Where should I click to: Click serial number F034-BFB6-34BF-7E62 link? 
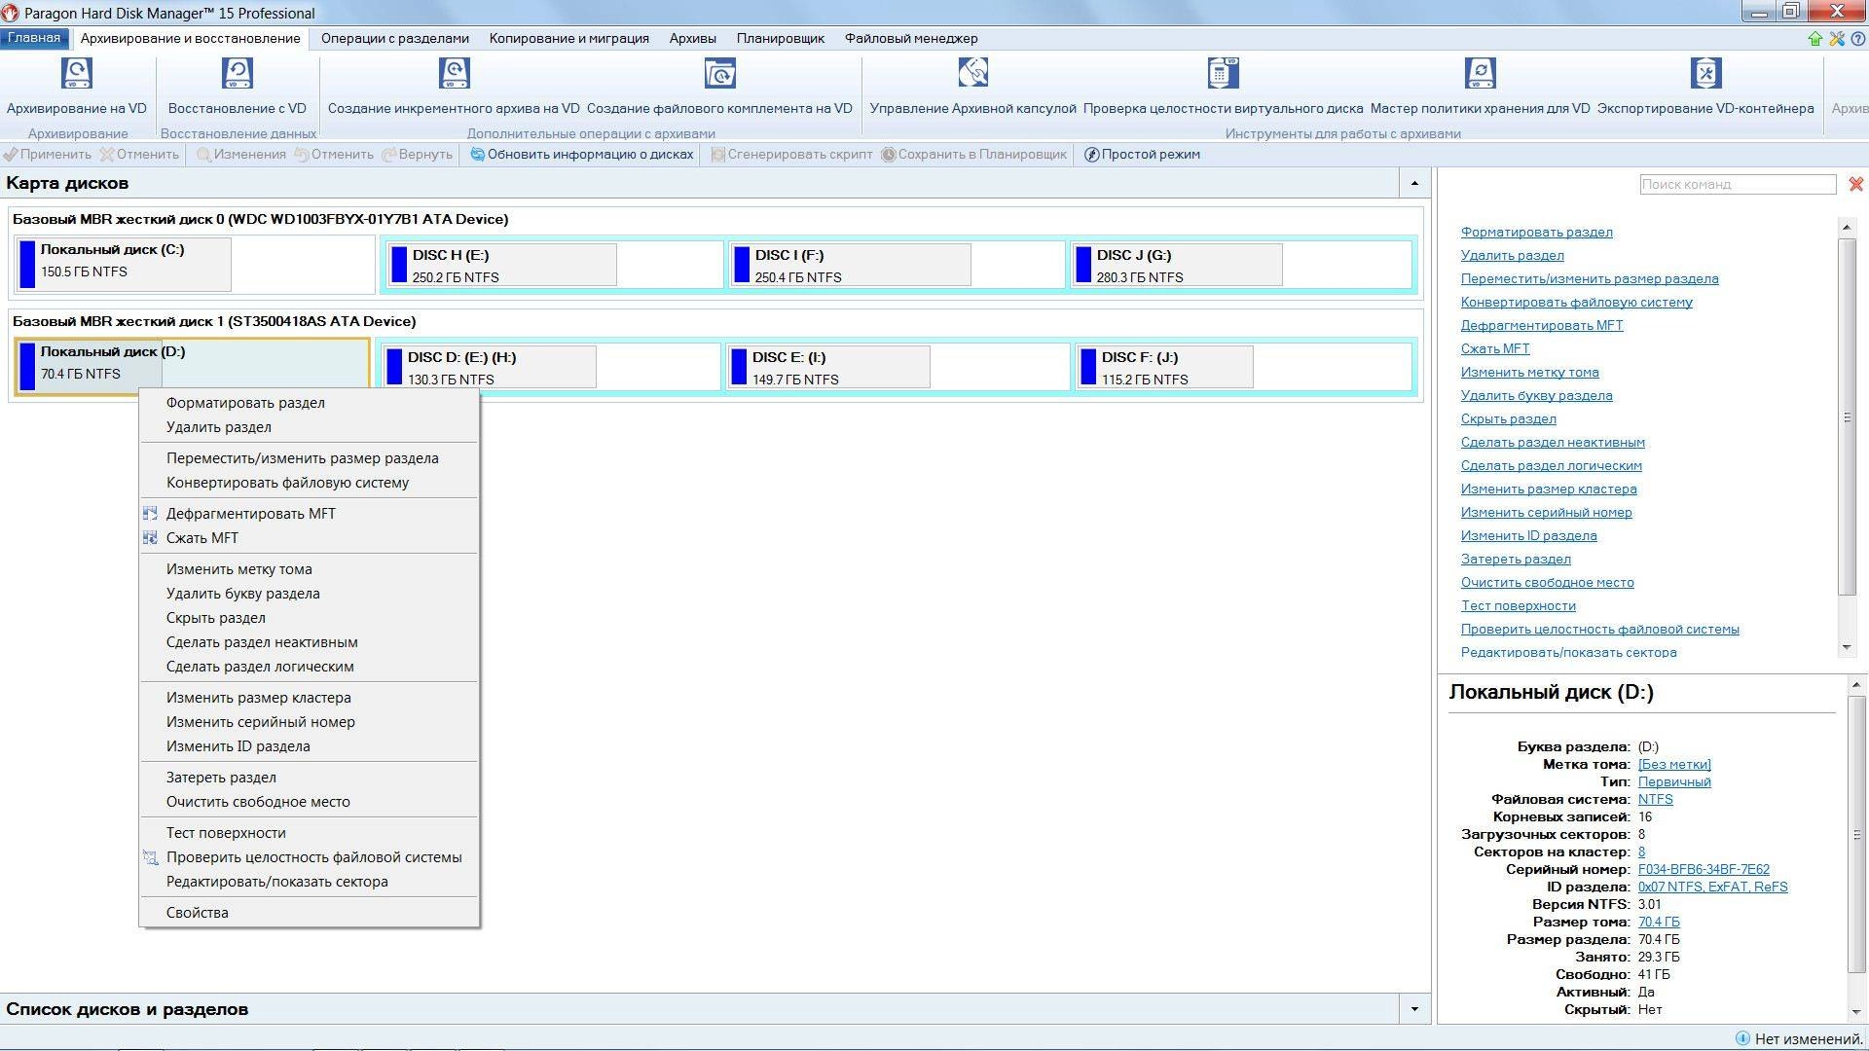1704,870
